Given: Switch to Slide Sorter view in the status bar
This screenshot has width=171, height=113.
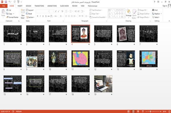Looking at the screenshot, I should 133,111.
